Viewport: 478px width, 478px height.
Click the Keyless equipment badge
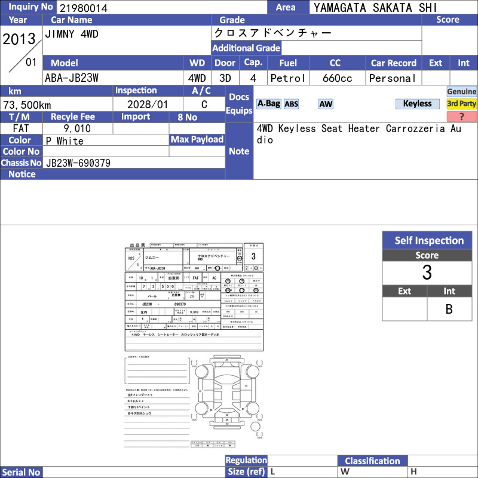point(417,104)
